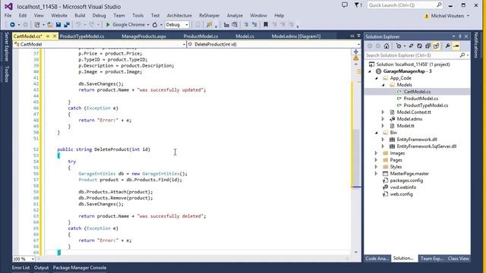Expand the Model.edmx node
Screen dimensions: 486x273
click(x=383, y=119)
